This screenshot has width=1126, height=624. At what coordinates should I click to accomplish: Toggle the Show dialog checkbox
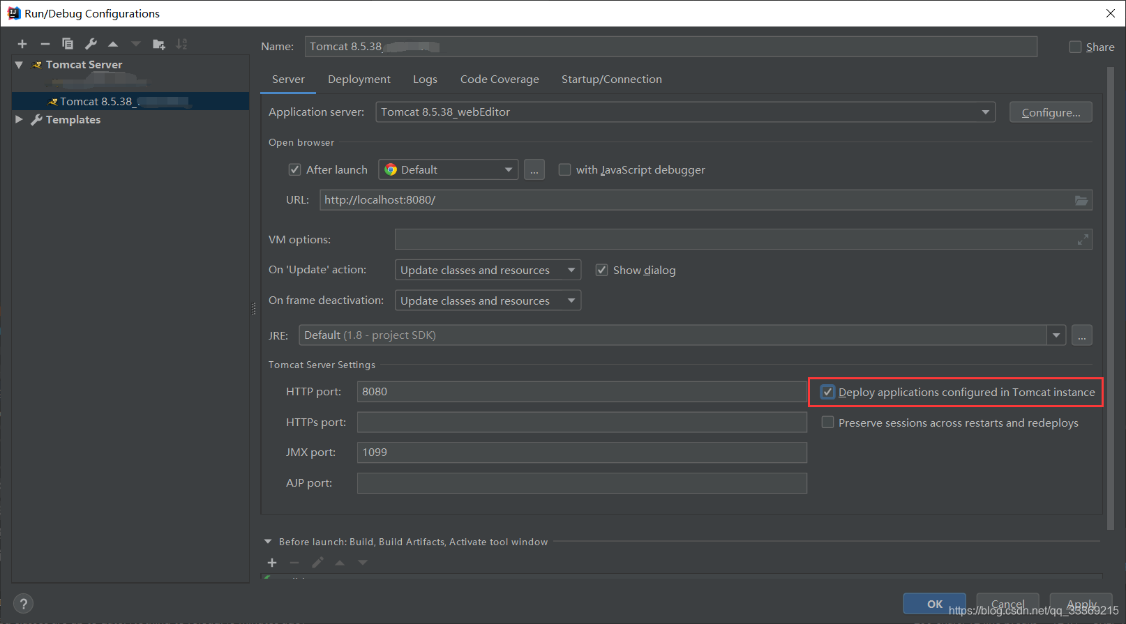(x=601, y=270)
